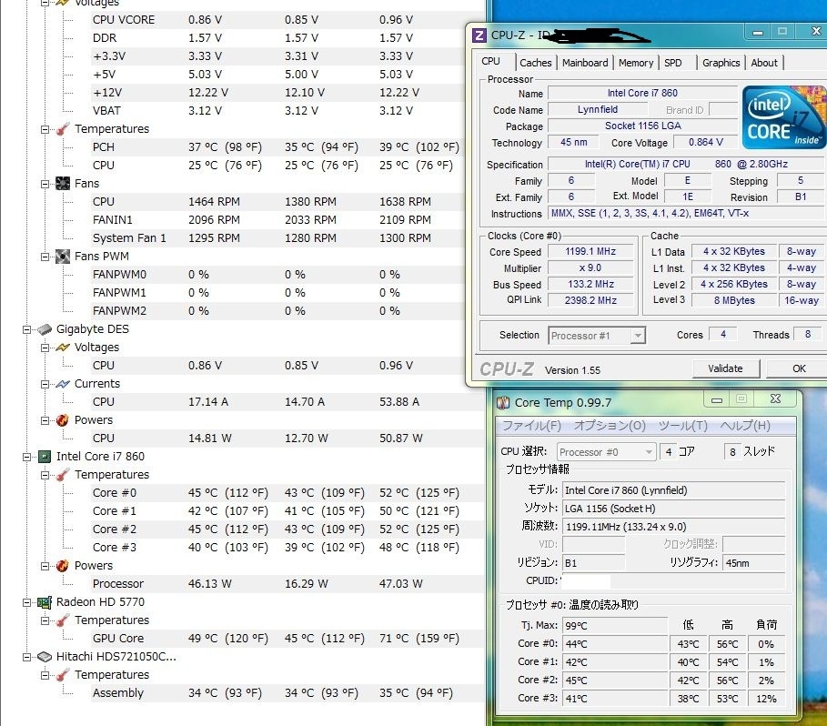Screen dimensions: 827x726
Task: Click Core #3 load 12% value in Core Temp
Action: coord(766,699)
